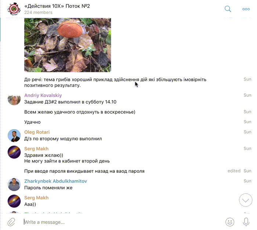
Task: Open Oleg Rotari's profile picture
Action: (14, 135)
